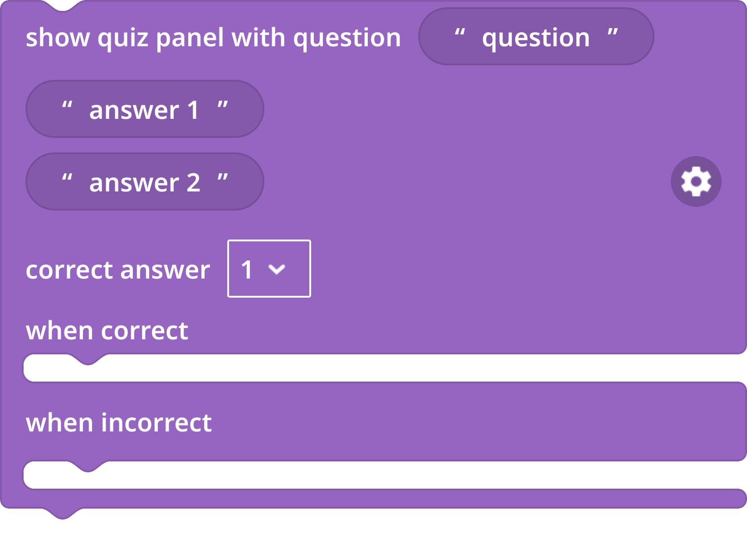Click the "when incorrect" label text
Viewport: 747px width, 534px height.
point(119,422)
